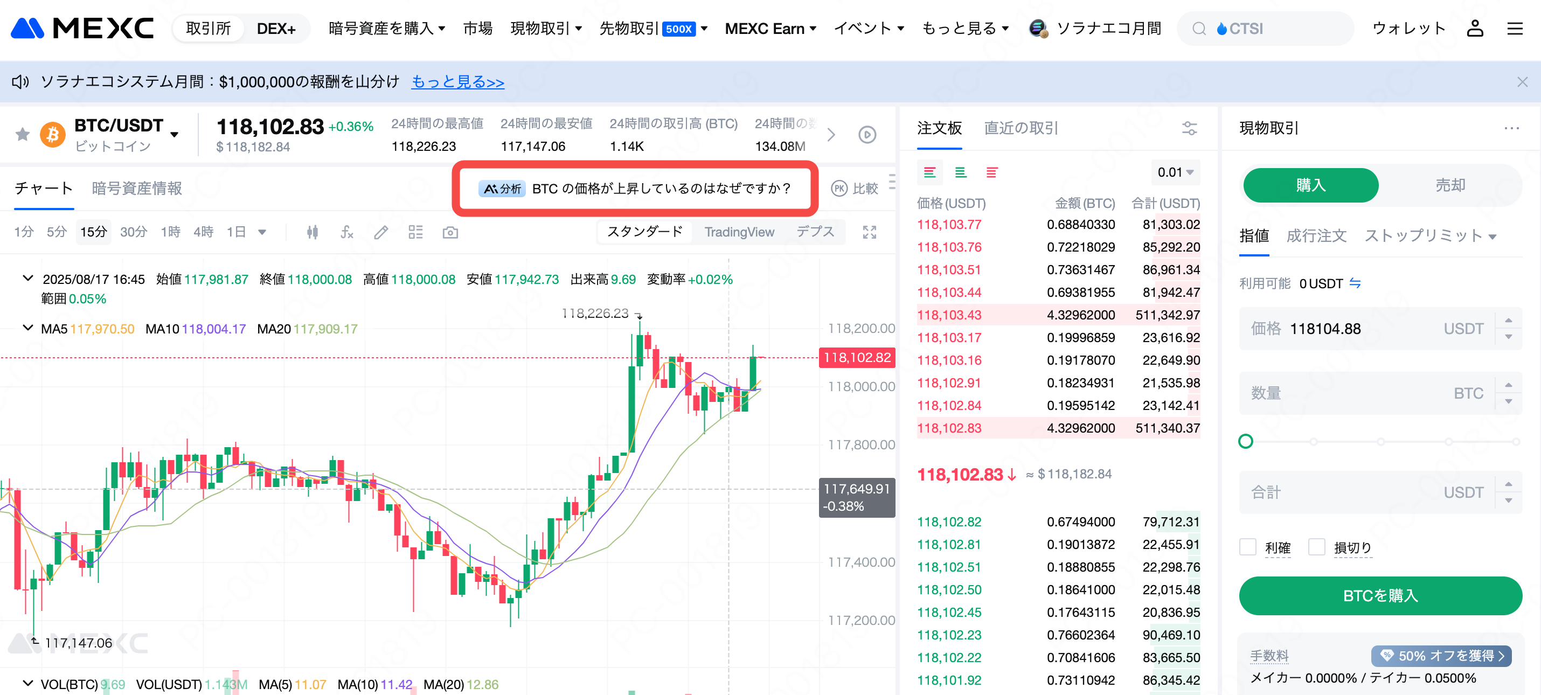This screenshot has width=1541, height=695.
Task: Open the 市場 markets link
Action: (x=477, y=28)
